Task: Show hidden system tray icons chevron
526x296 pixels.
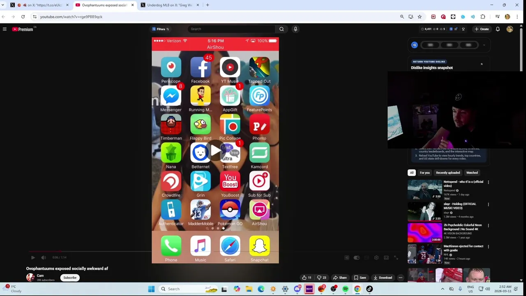Action: pyautogui.click(x=443, y=289)
